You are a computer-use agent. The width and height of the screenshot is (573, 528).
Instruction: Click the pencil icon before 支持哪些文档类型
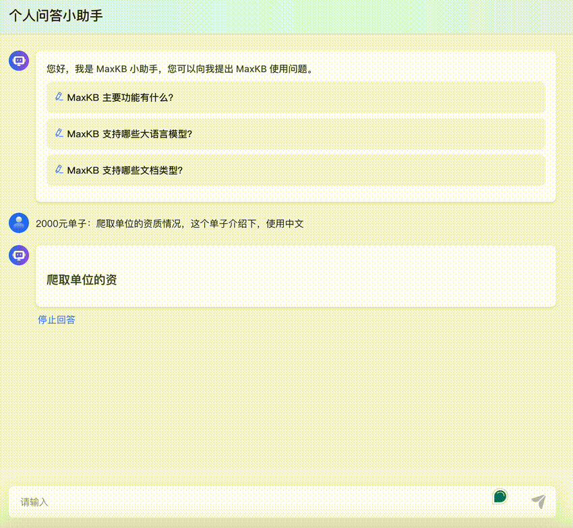point(59,169)
